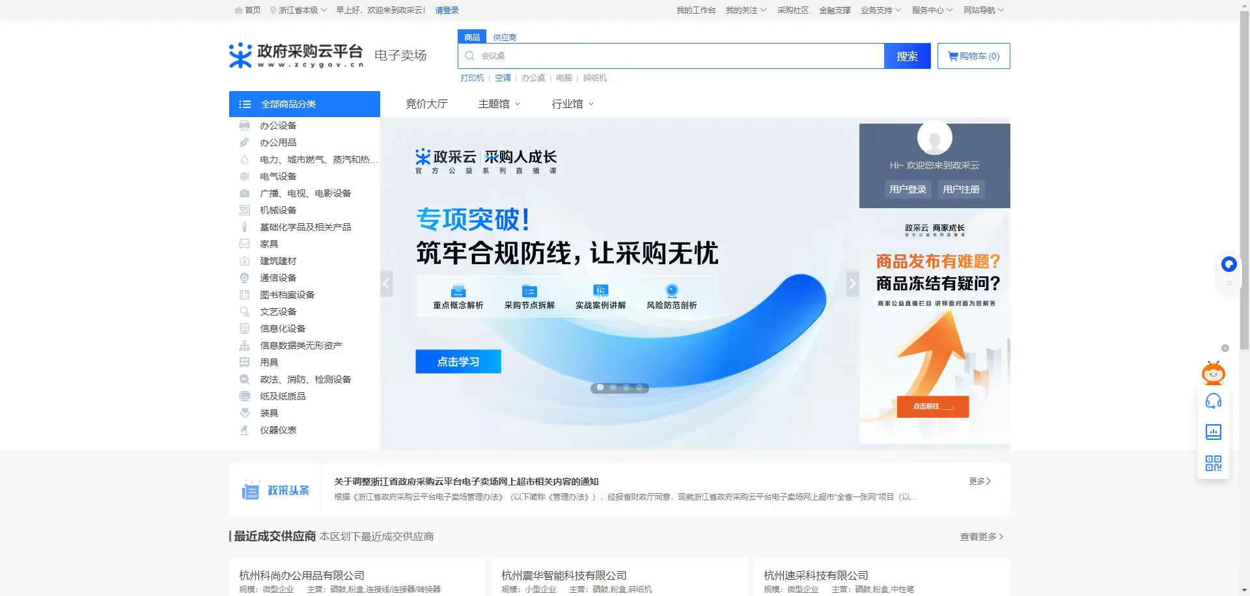The width and height of the screenshot is (1250, 596).
Task: Open the 竞价大厅 menu item
Action: (426, 103)
